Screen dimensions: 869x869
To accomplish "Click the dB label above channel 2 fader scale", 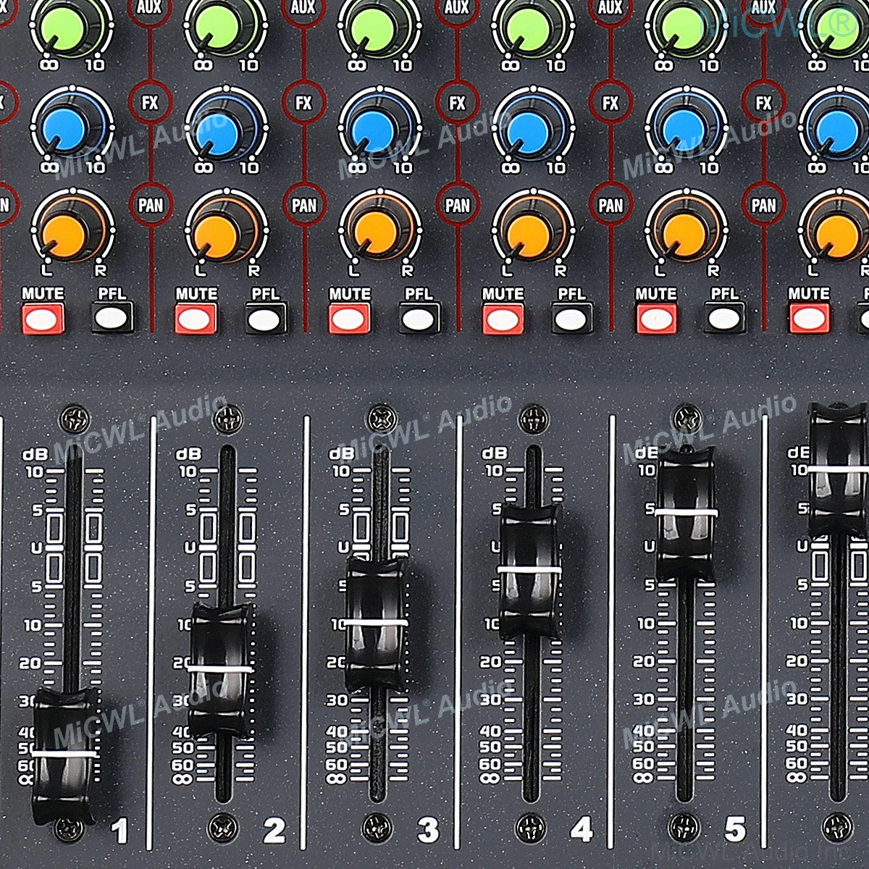I will [189, 453].
